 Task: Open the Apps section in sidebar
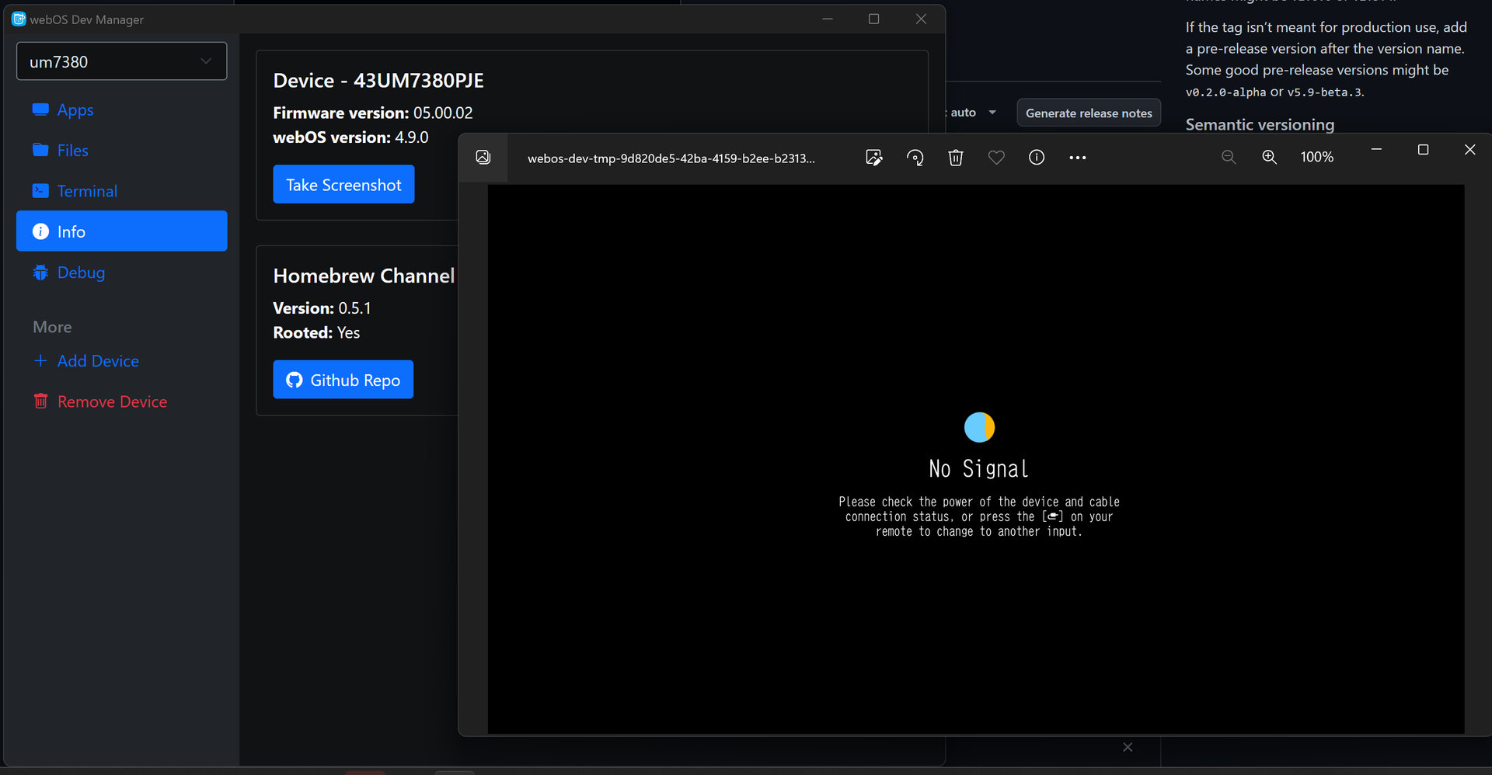[x=75, y=110]
